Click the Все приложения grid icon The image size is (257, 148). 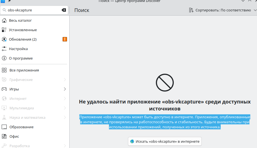pyautogui.click(x=4, y=70)
